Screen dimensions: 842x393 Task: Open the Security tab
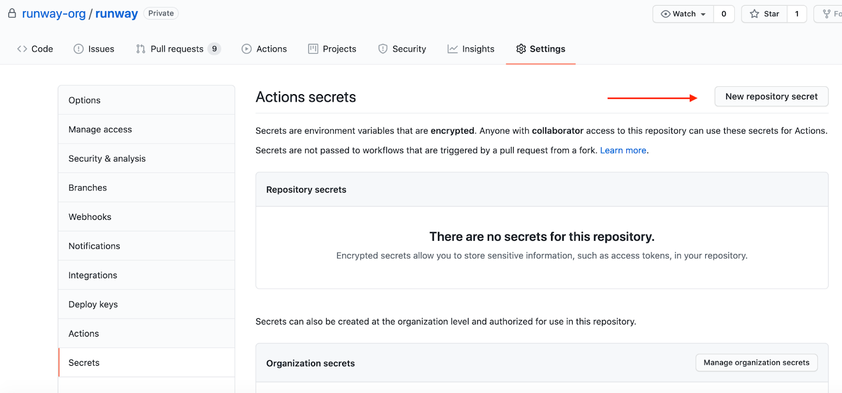[x=403, y=49]
